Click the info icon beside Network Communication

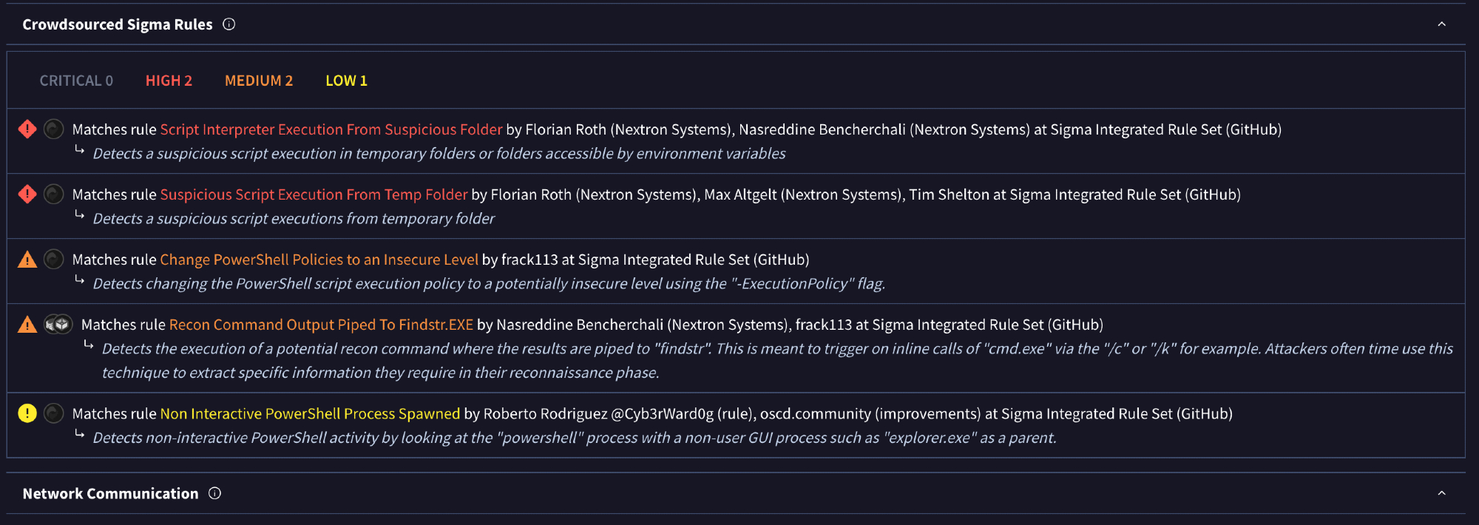point(214,493)
